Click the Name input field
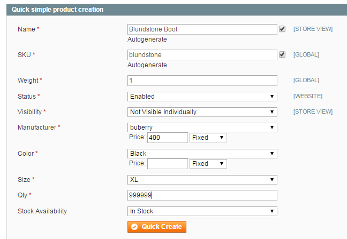Image resolution: width=347 pixels, height=239 pixels. pos(202,29)
